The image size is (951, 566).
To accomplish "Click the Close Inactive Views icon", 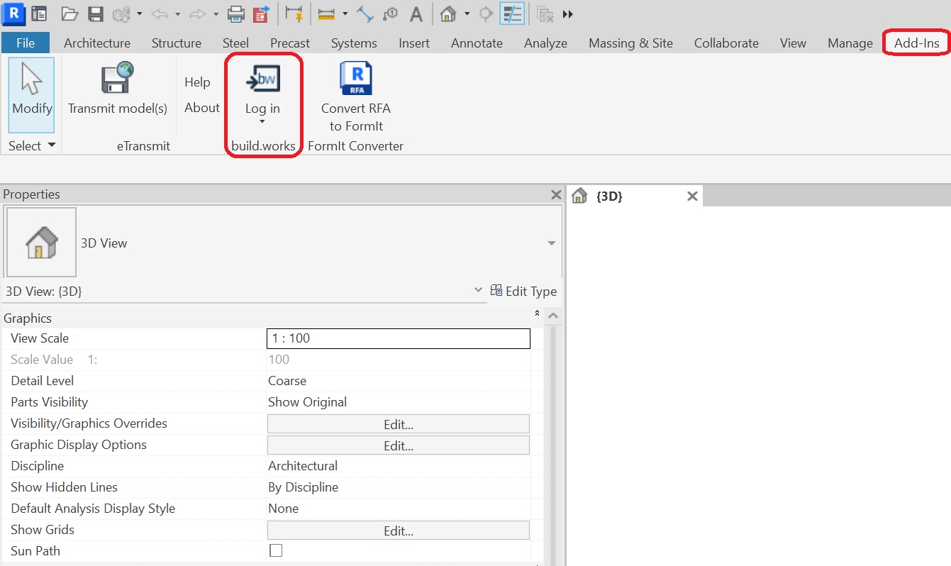I will tap(545, 13).
